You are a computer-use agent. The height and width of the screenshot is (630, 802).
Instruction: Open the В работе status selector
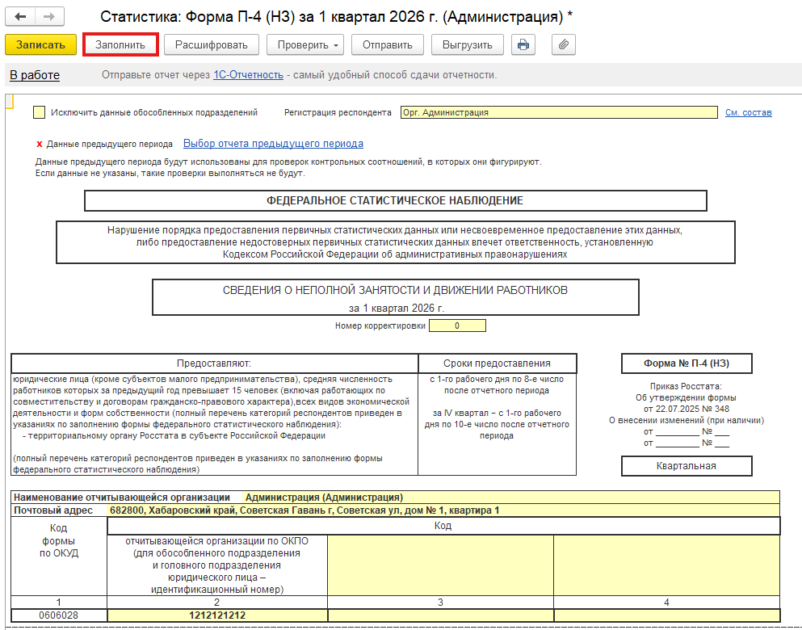(x=35, y=75)
